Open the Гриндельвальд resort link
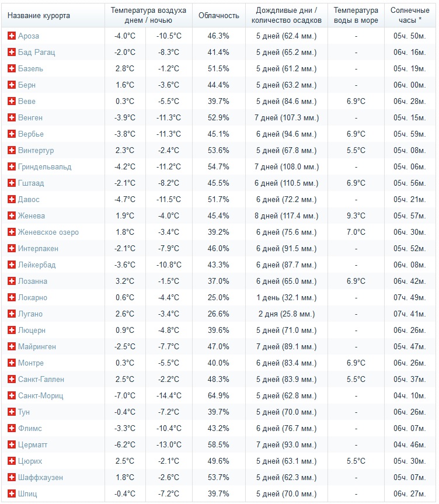 tap(45, 167)
